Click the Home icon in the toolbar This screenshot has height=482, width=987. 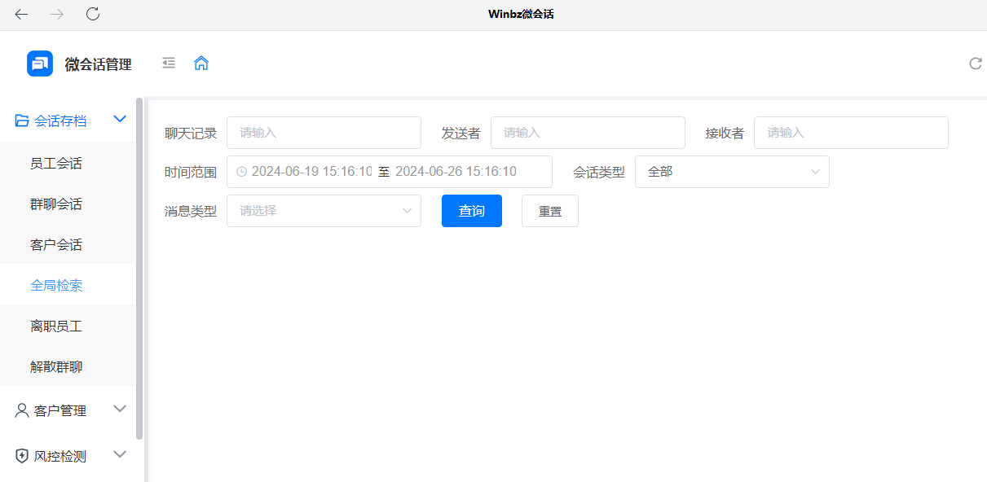pos(201,63)
